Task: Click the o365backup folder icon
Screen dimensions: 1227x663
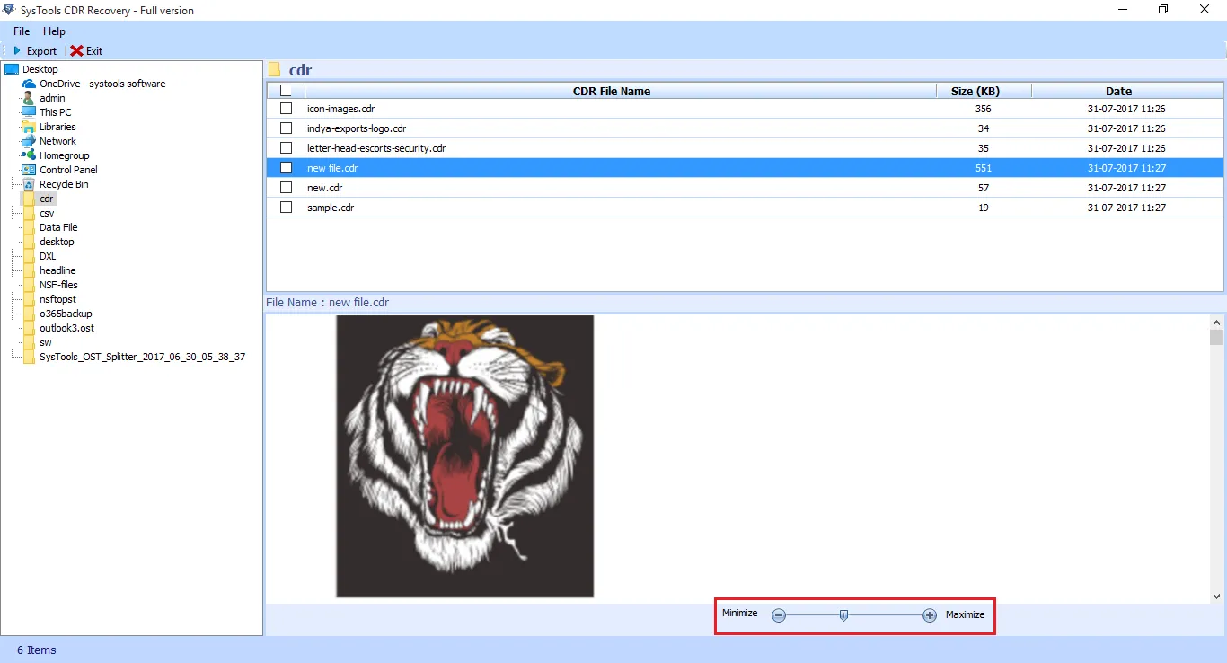Action: (29, 314)
